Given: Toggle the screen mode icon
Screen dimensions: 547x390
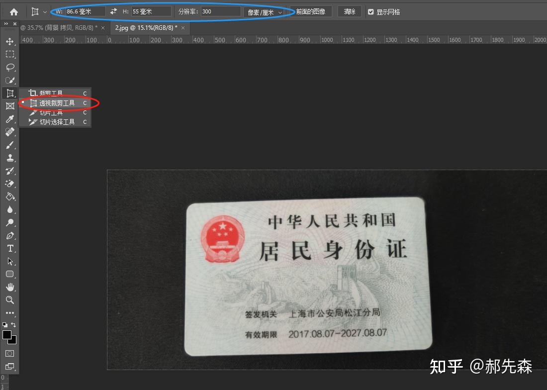Looking at the screenshot, I should tap(10, 367).
